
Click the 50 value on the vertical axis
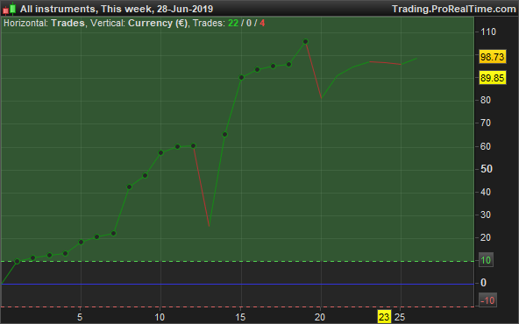point(487,169)
